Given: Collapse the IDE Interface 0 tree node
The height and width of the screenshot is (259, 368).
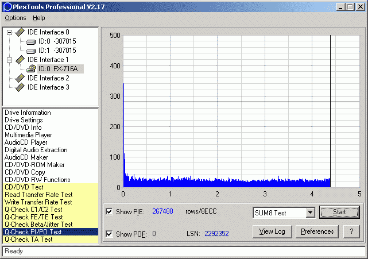Looking at the screenshot, I should pyautogui.click(x=9, y=32).
